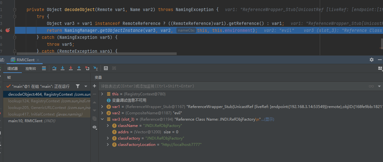
Task: Open the Evaluate Expression calculator icon
Action: [x=106, y=68]
